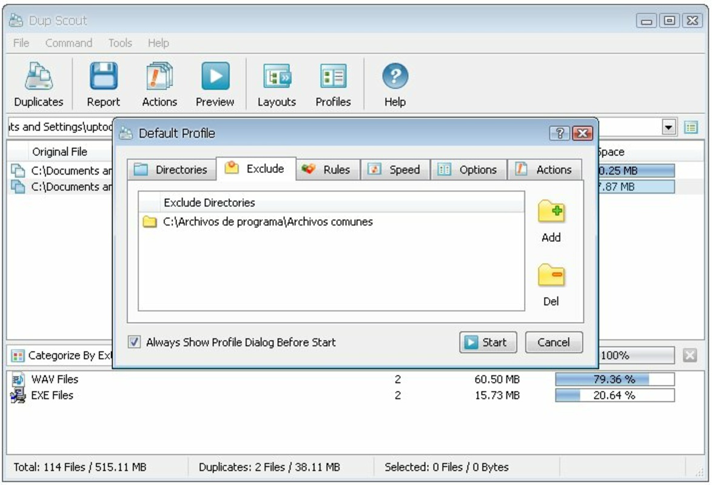
Task: Open the Report toolbar icon
Action: point(104,76)
